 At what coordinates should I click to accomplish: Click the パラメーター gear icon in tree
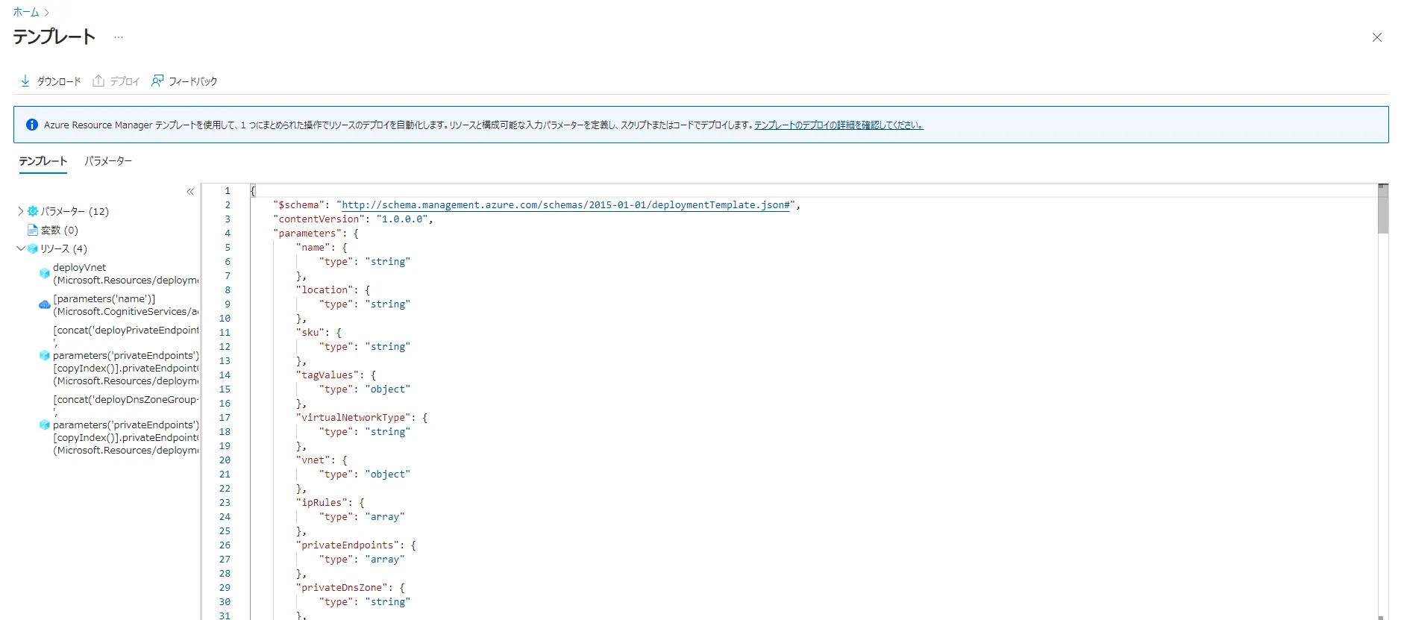point(33,211)
